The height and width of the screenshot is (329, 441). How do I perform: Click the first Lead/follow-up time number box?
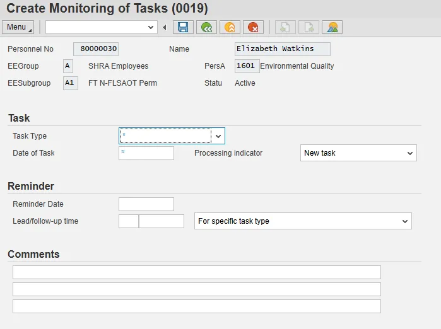click(128, 221)
